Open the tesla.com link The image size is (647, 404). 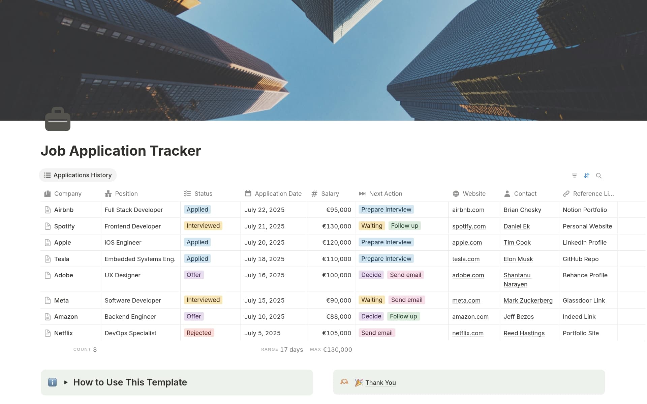[x=466, y=259]
